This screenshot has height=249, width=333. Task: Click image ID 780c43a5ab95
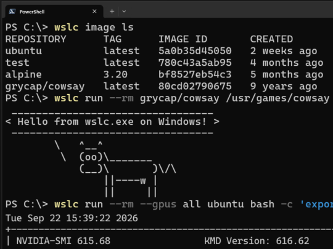(x=195, y=63)
